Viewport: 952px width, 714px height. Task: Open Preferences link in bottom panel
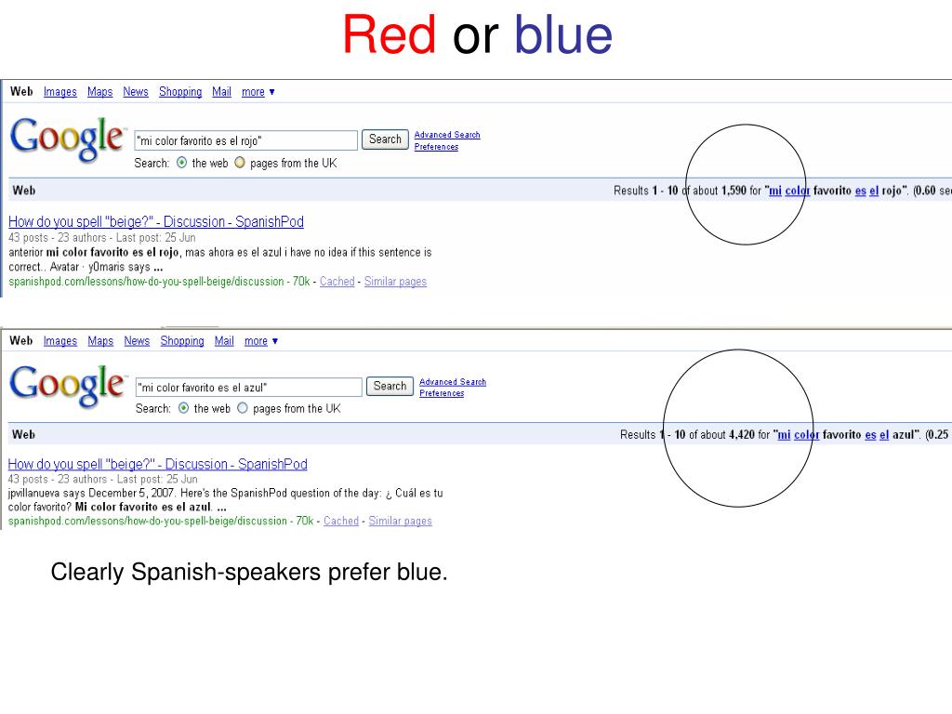coord(442,393)
